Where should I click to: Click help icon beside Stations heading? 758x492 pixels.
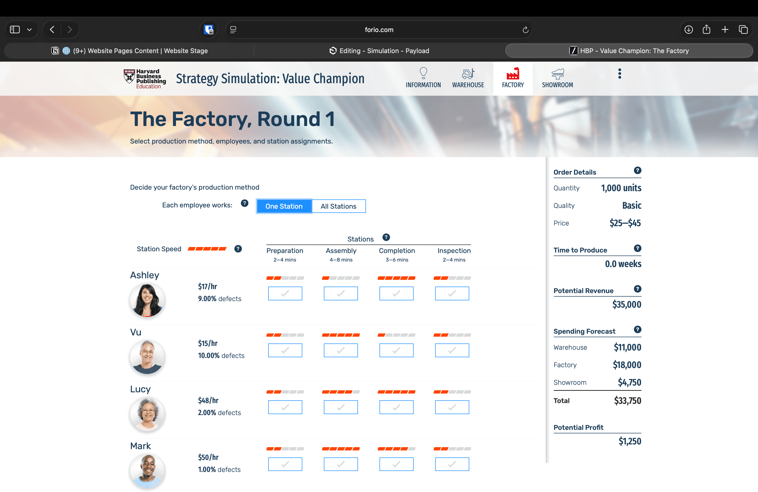pos(386,237)
